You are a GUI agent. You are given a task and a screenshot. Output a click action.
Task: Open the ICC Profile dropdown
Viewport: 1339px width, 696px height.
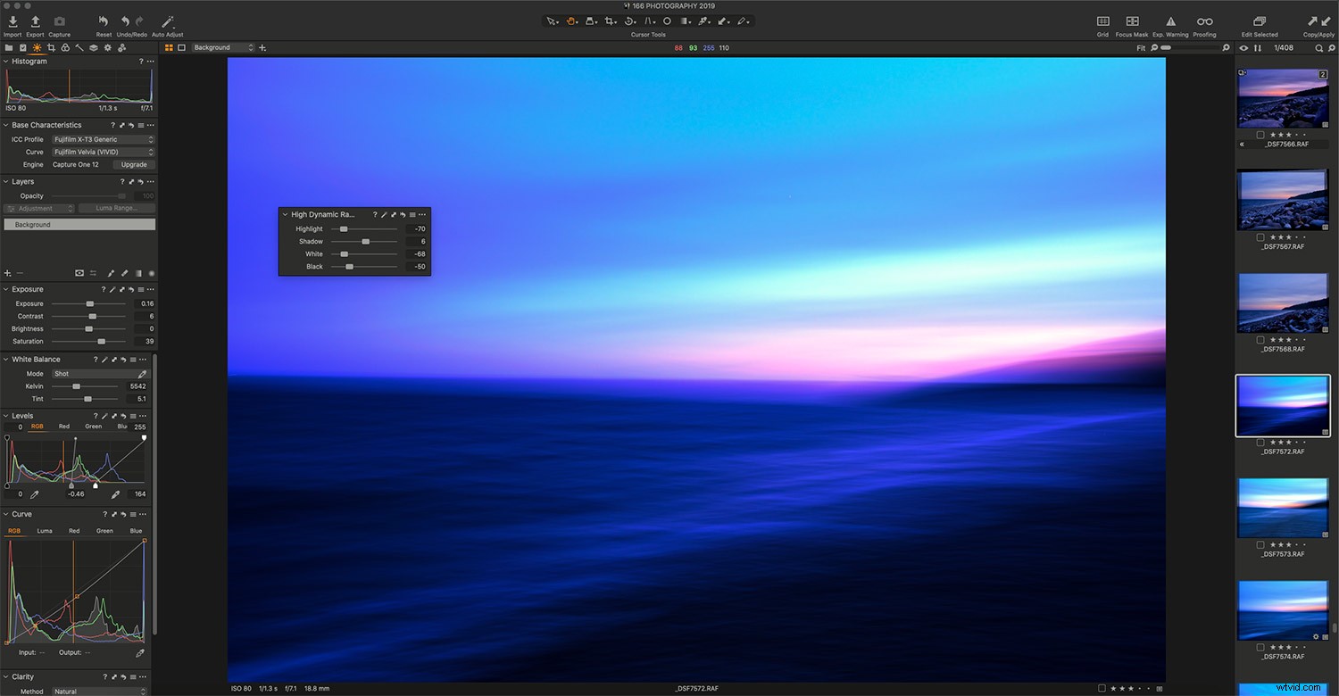pos(103,139)
